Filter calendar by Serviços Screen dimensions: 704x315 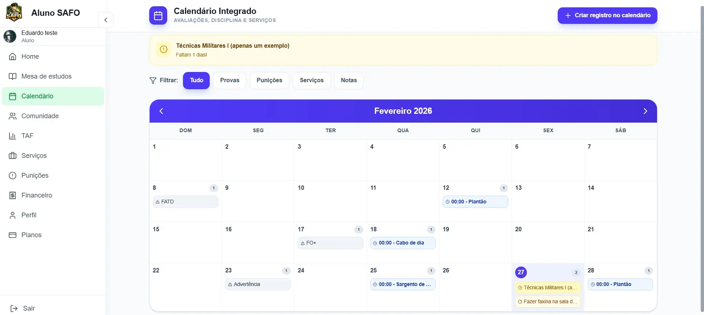[311, 80]
